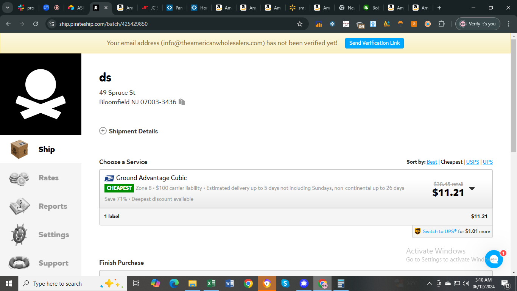The height and width of the screenshot is (291, 517).
Task: Open the Chrome three-dot menu
Action: [x=508, y=24]
